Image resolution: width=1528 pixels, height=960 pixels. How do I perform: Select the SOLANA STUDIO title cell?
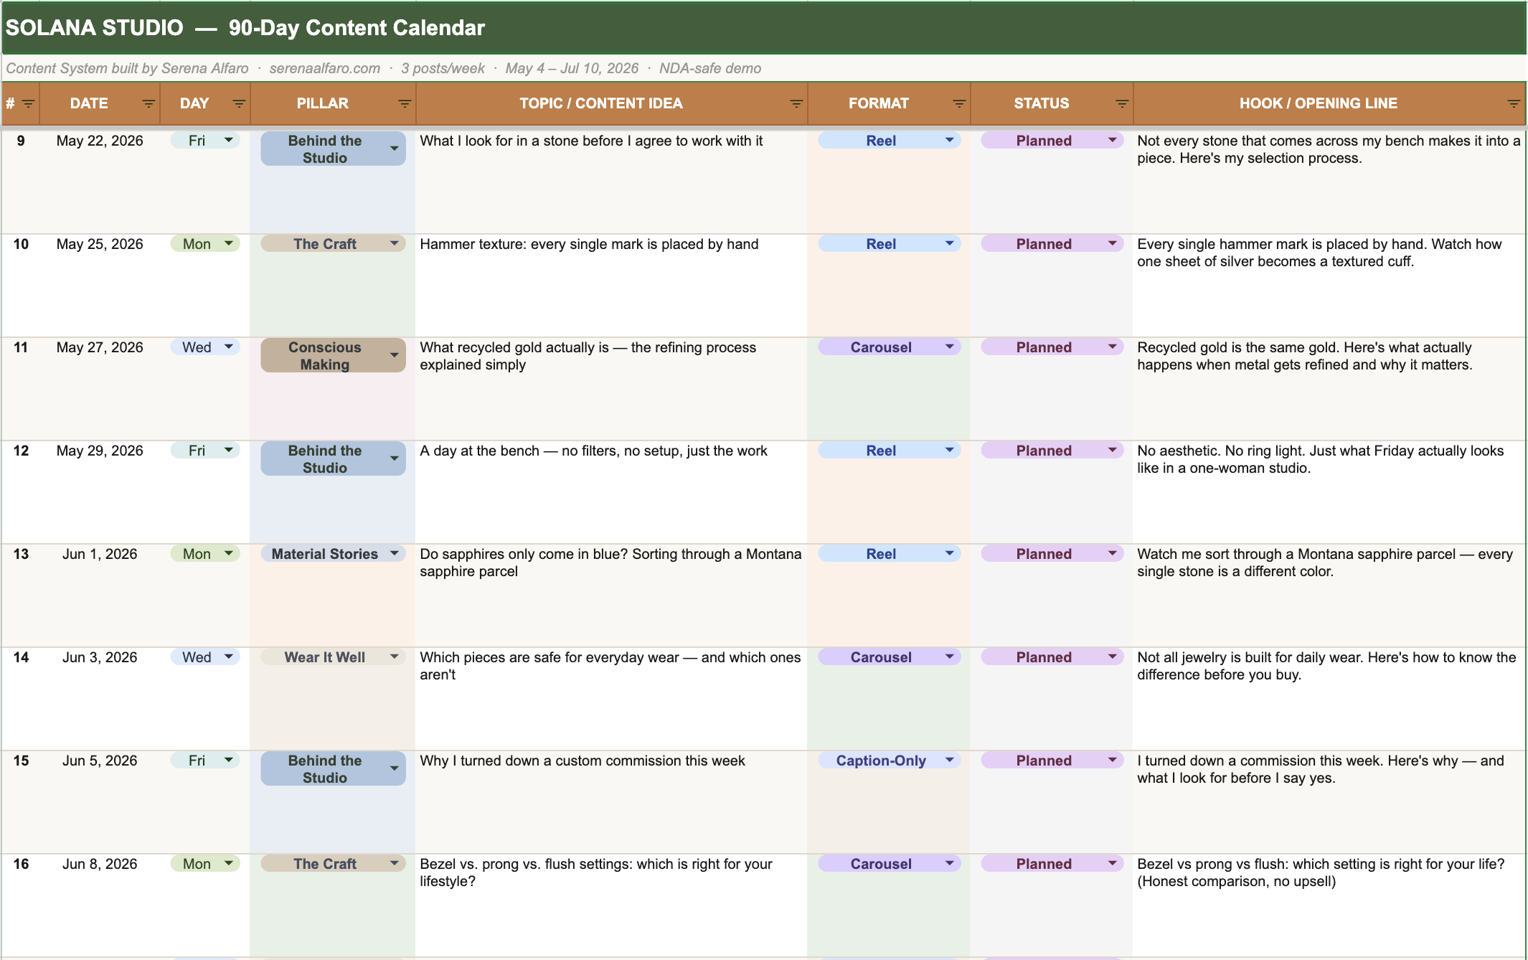click(x=245, y=28)
